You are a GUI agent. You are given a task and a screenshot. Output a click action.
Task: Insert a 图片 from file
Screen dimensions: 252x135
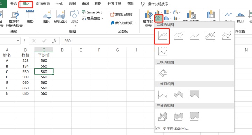(47, 17)
